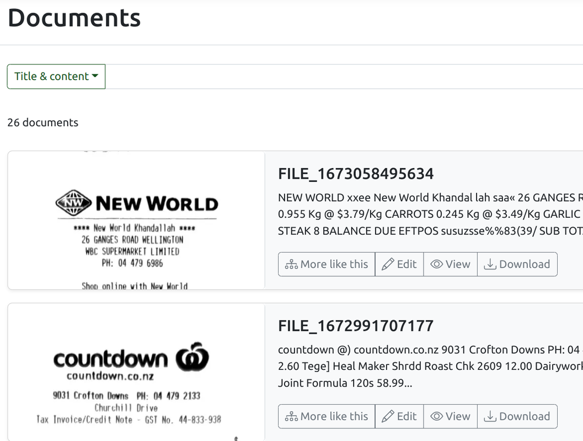Open the New World receipt thumbnail
The image size is (583, 441).
[x=136, y=220]
